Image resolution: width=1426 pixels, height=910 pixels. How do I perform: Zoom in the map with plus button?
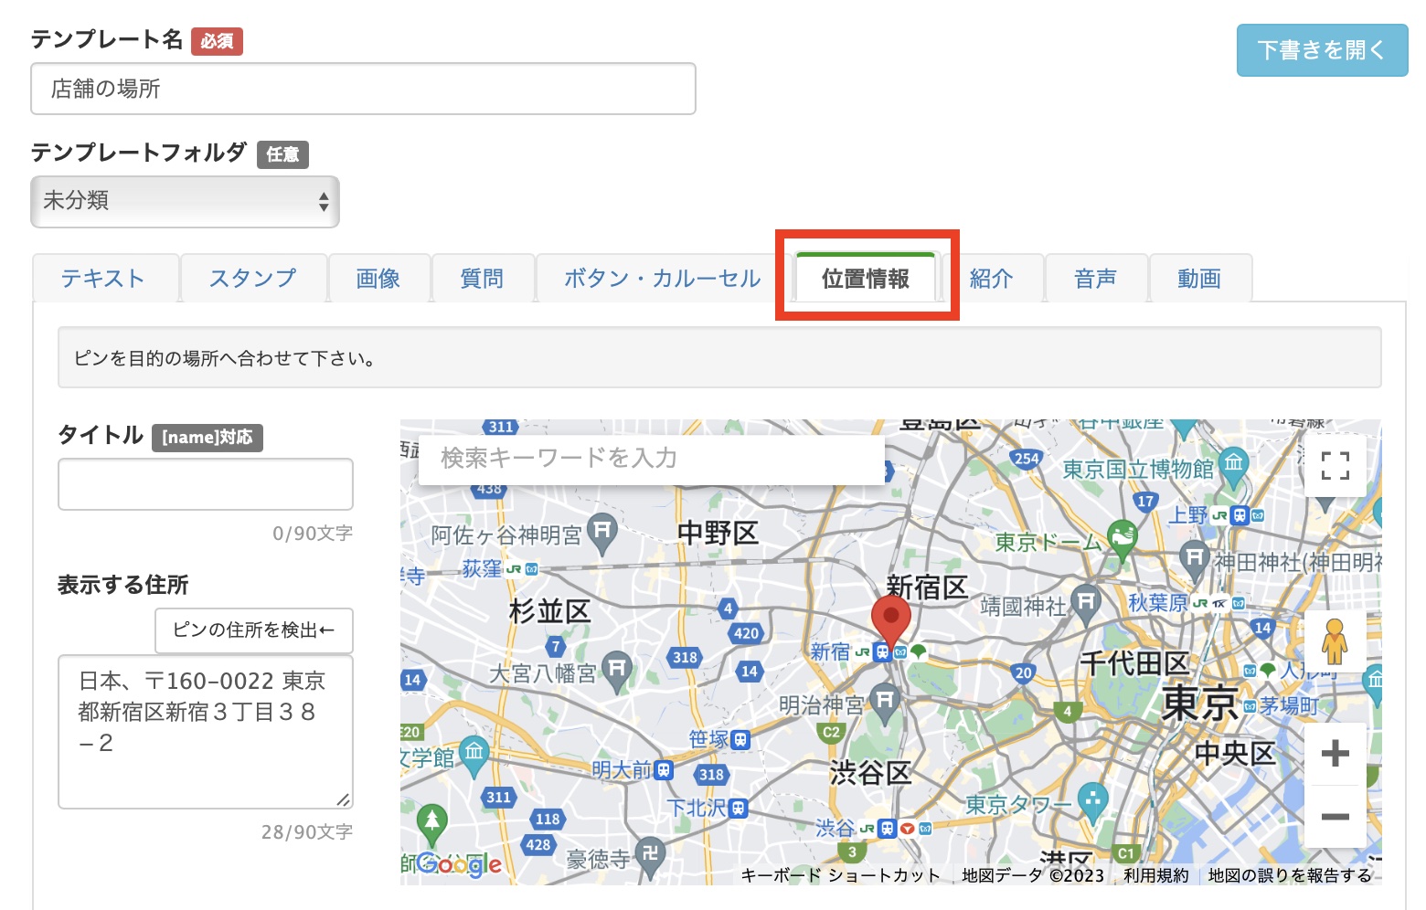pos(1335,754)
